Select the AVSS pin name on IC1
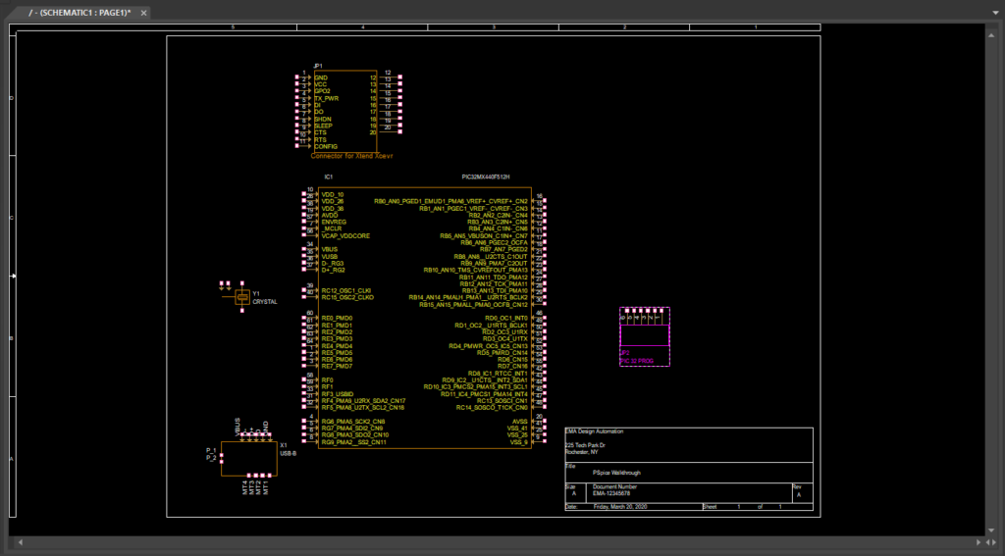Viewport: 1005px width, 556px height. tap(520, 422)
